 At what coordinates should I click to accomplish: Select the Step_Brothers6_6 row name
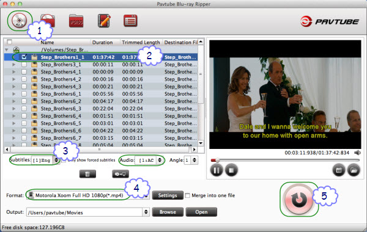click(x=61, y=131)
